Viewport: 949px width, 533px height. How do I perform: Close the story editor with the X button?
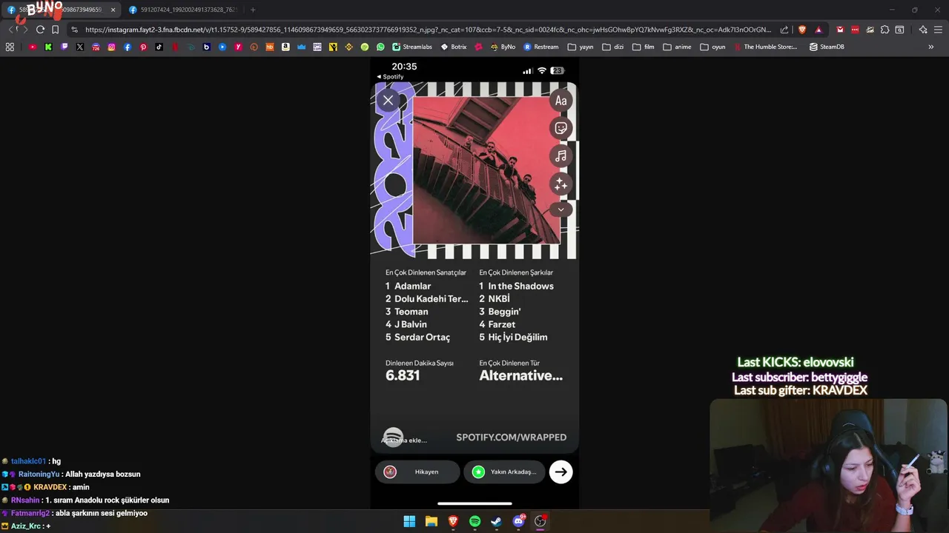coord(388,100)
